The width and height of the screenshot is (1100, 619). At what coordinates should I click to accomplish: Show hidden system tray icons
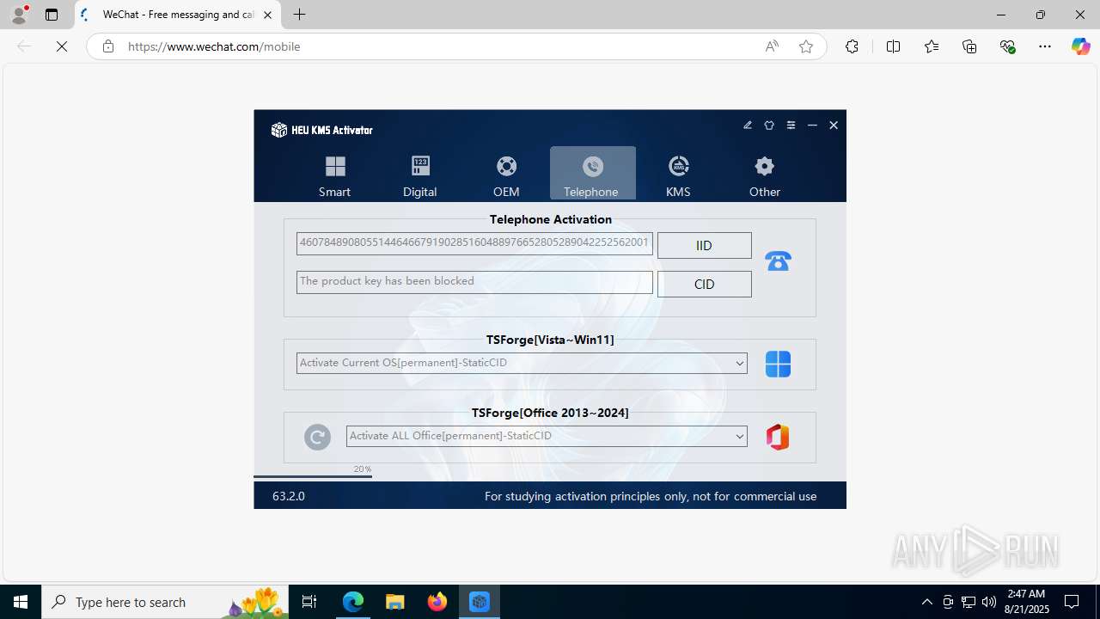926,602
